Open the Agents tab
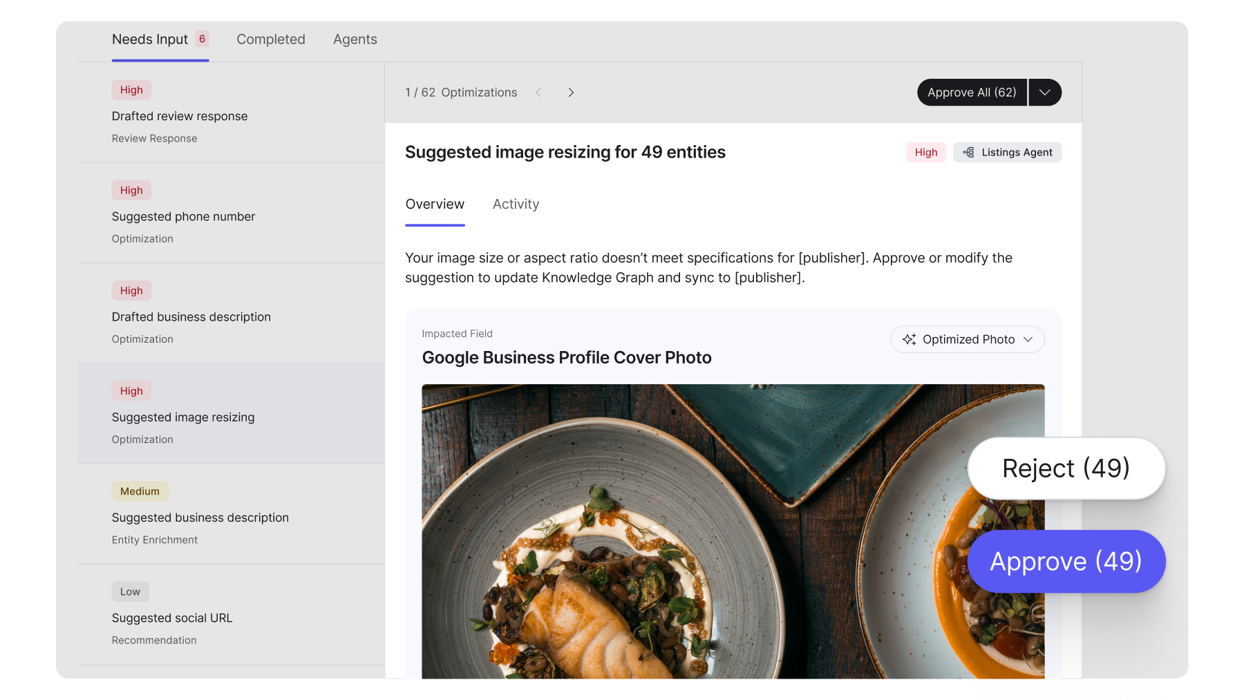Screen dimensions: 1244x700 355,39
